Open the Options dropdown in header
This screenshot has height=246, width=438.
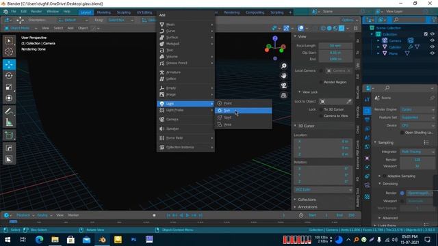coord(350,20)
